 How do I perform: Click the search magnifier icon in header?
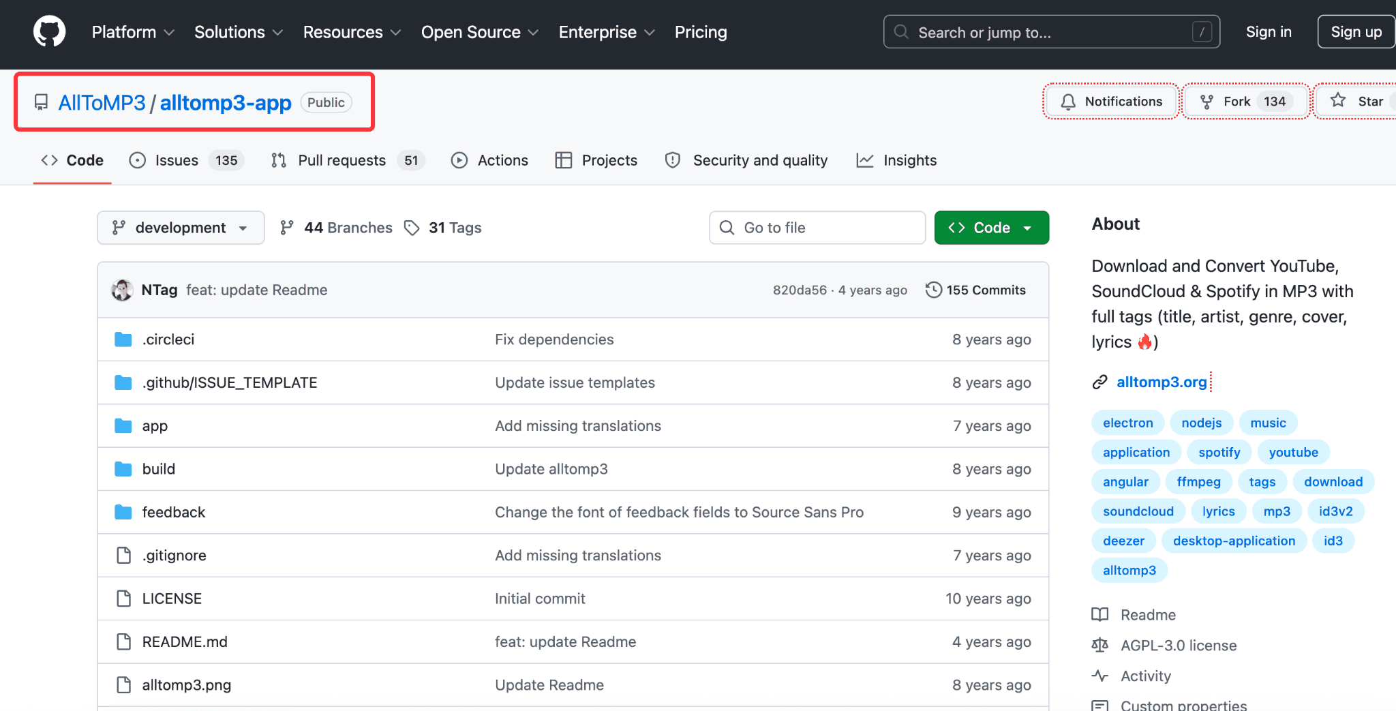point(901,32)
